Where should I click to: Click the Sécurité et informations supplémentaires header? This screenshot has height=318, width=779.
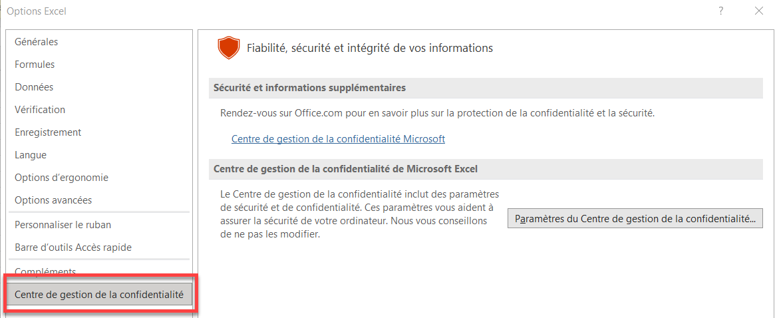click(486, 88)
